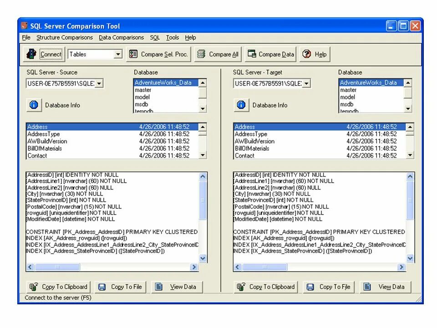Click target View Data document icon
437x328 pixels.
367,287
